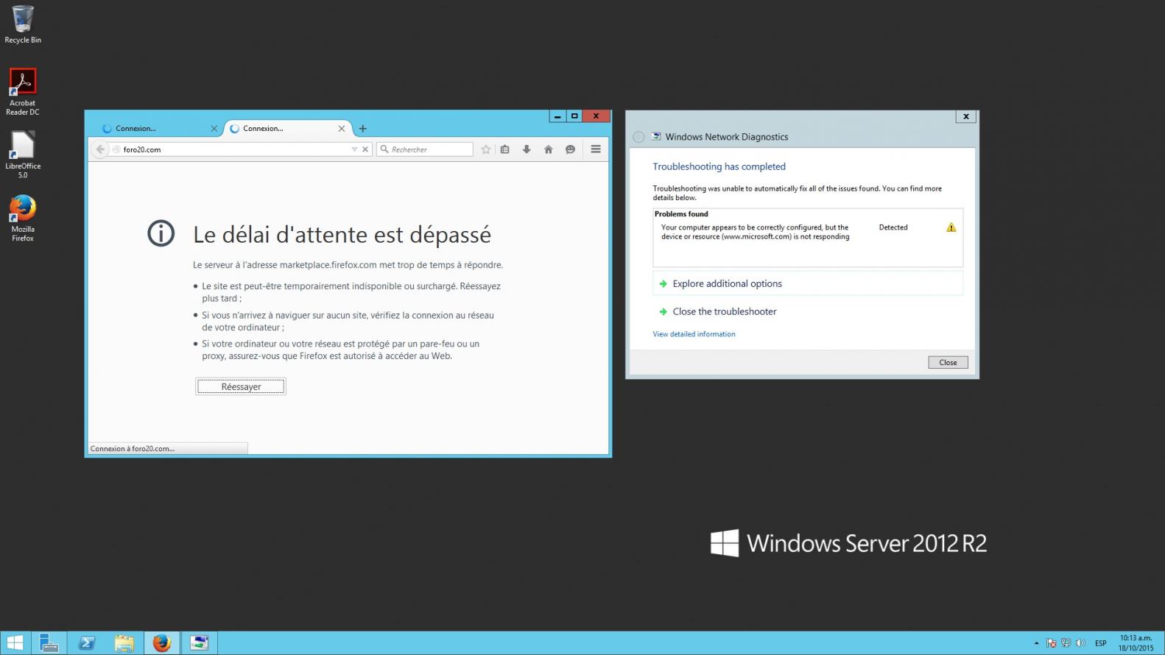Screen dimensions: 1165x655
Task: Click the site identity globe icon in address bar
Action: [116, 149]
